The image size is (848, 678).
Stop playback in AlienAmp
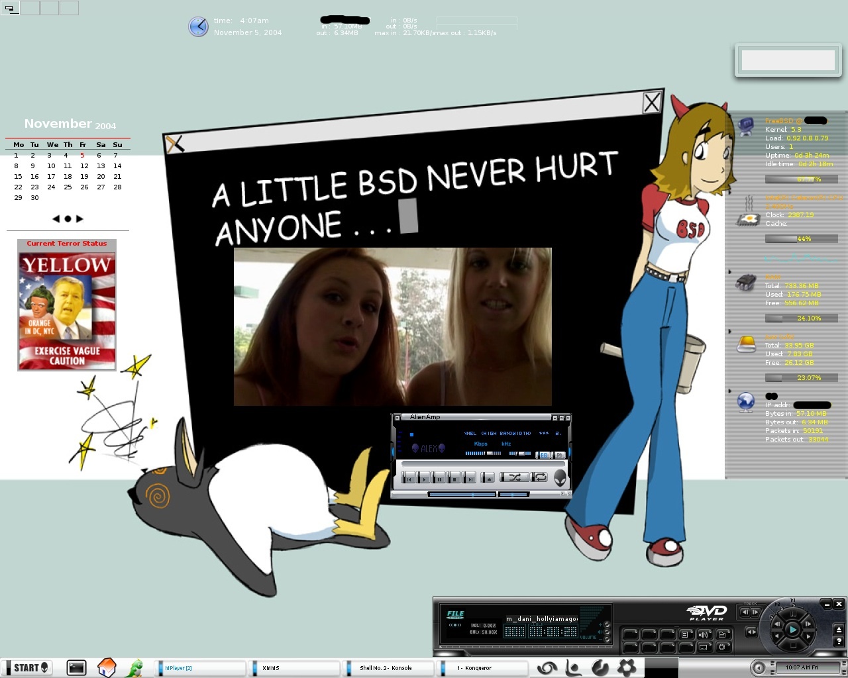(453, 477)
